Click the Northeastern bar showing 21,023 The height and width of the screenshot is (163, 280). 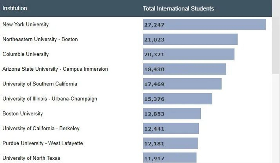pos(190,40)
